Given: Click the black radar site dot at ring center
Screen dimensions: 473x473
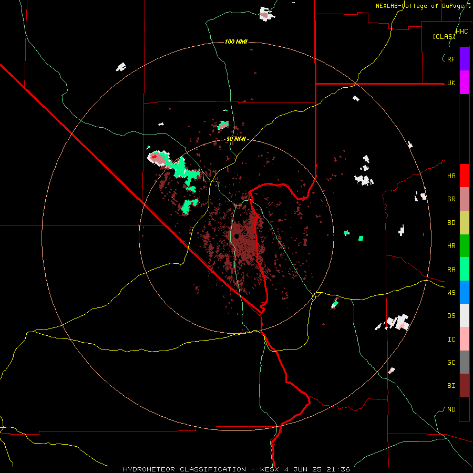Looking at the screenshot, I should pos(236,236).
